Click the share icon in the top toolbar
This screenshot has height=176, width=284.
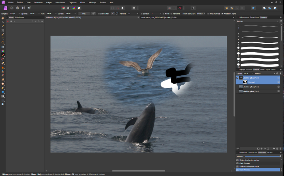point(29,8)
